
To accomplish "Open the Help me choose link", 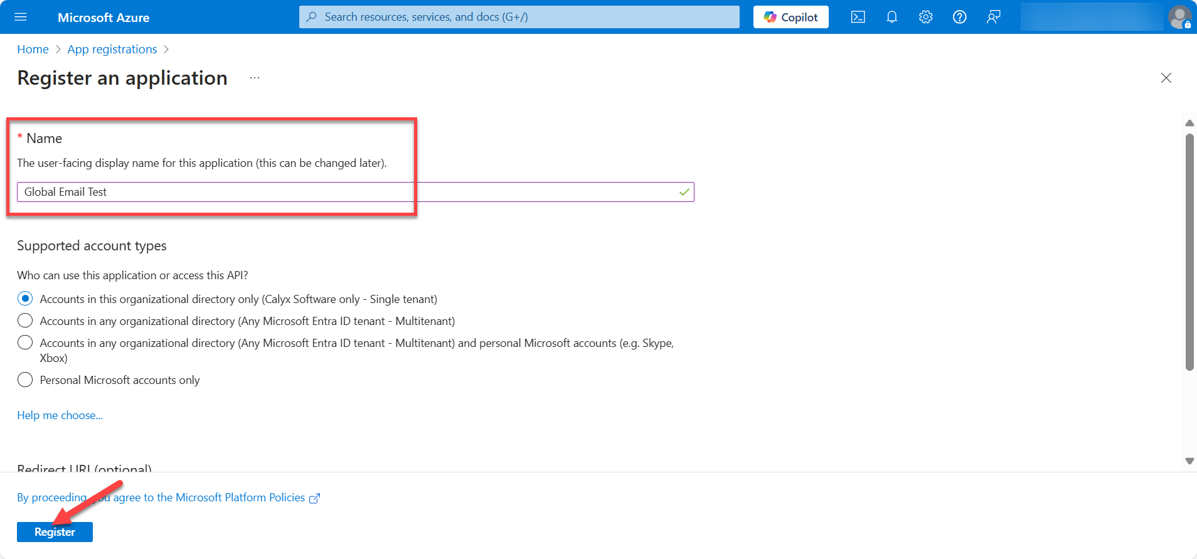I will (x=60, y=415).
